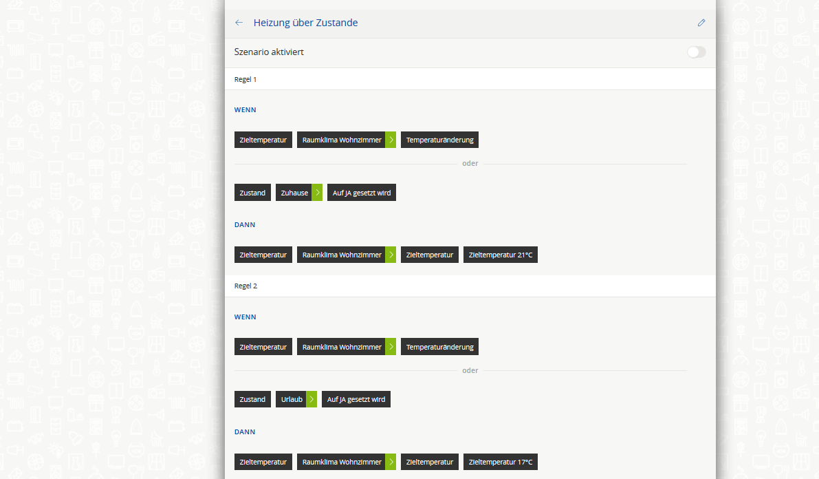Click the pencil edit icon in the header

tap(701, 23)
